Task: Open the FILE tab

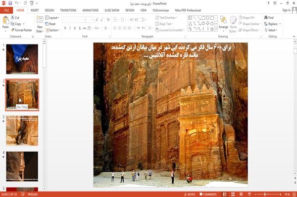Action: click(x=6, y=10)
